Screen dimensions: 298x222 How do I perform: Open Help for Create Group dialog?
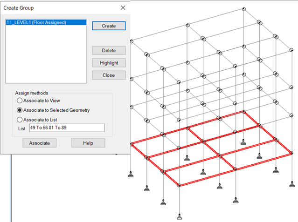coord(88,143)
